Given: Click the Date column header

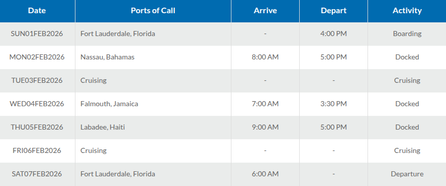Looking at the screenshot, I should (37, 11).
